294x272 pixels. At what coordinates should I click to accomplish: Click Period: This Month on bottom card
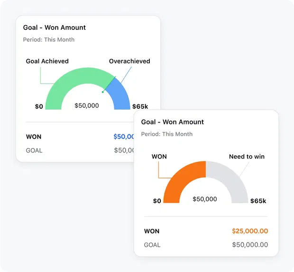[x=167, y=134]
